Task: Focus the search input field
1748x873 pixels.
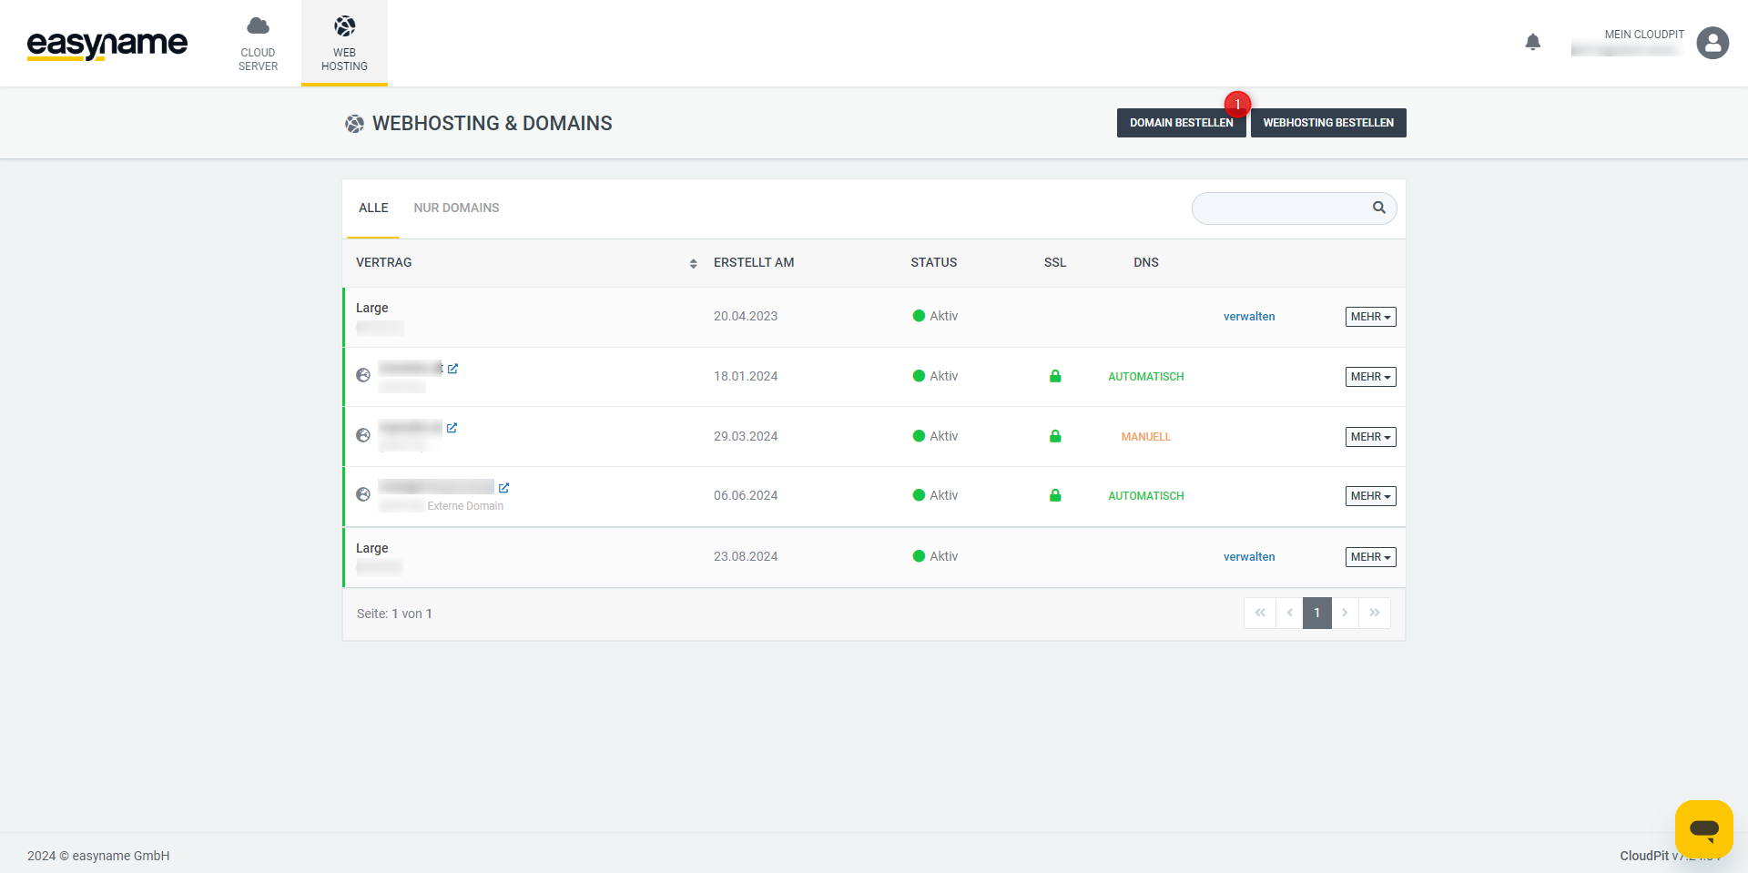Action: point(1279,208)
